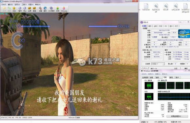Switch to the graphics (显卡) tab in CPU-Z

point(171,26)
